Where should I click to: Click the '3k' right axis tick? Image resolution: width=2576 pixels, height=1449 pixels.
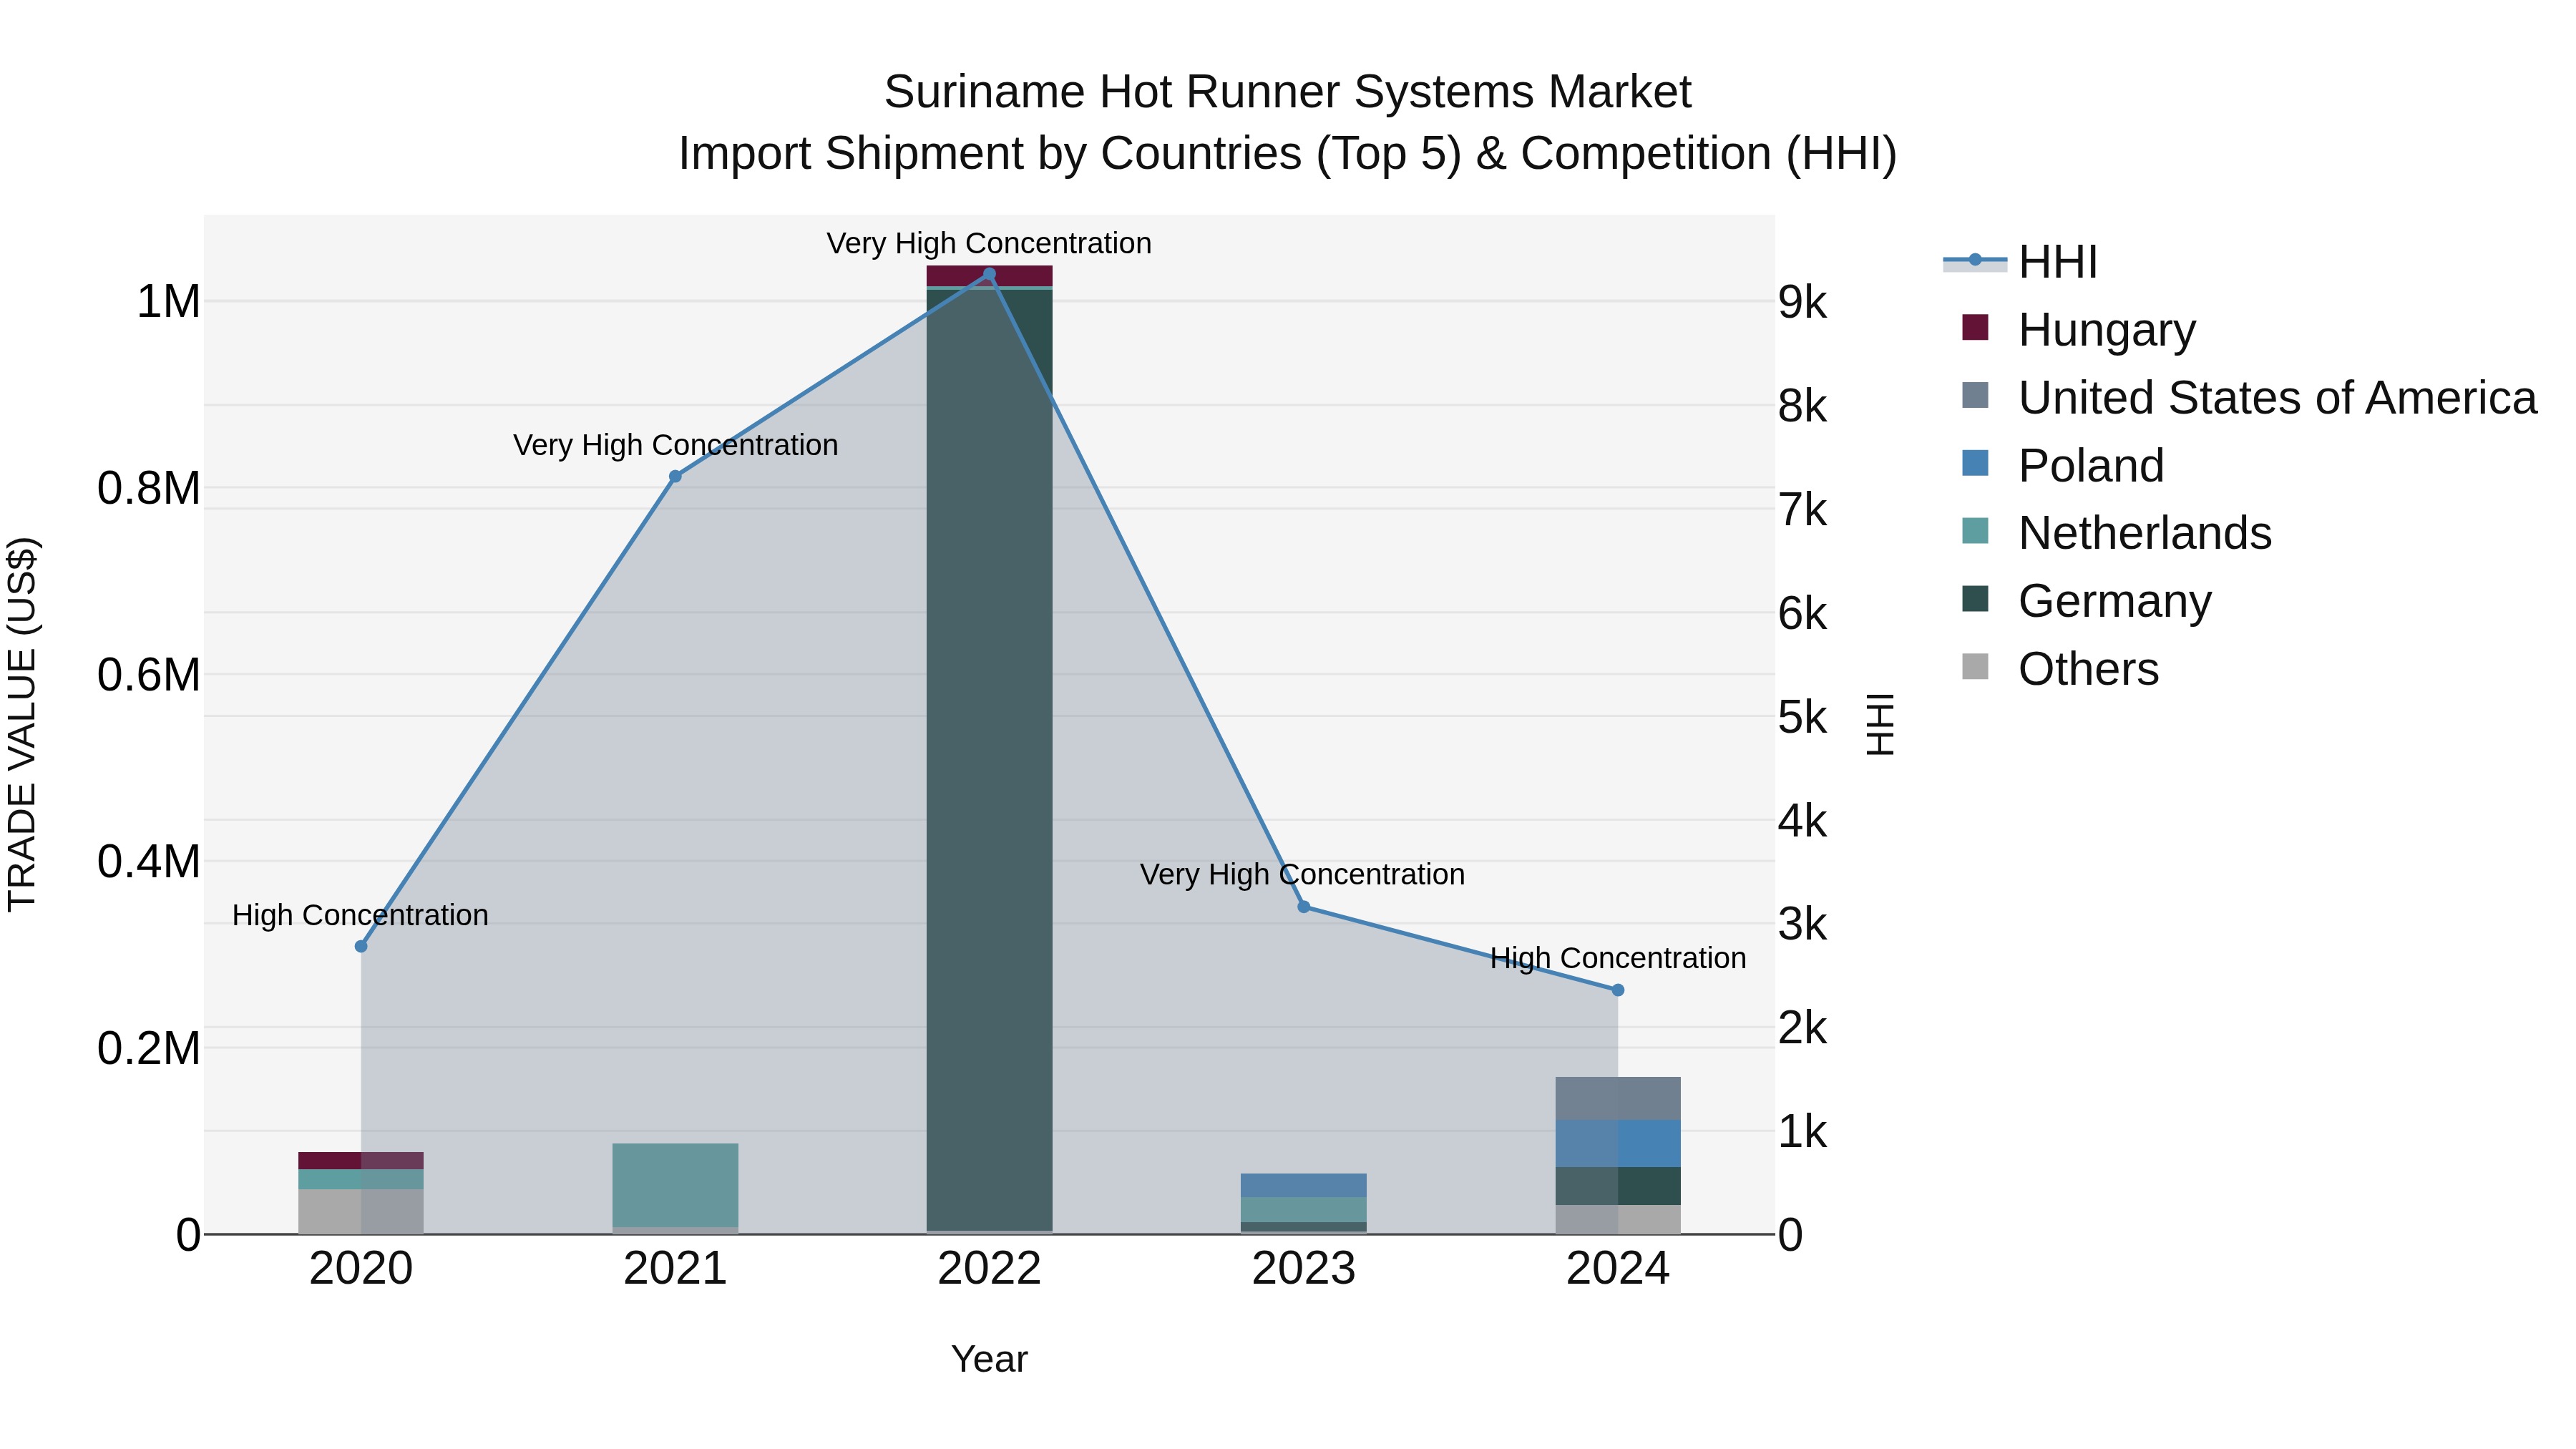click(1802, 924)
